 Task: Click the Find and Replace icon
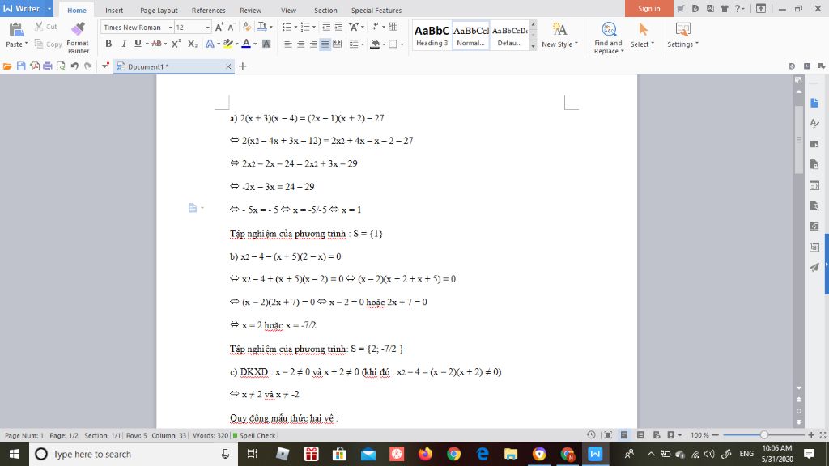609,29
